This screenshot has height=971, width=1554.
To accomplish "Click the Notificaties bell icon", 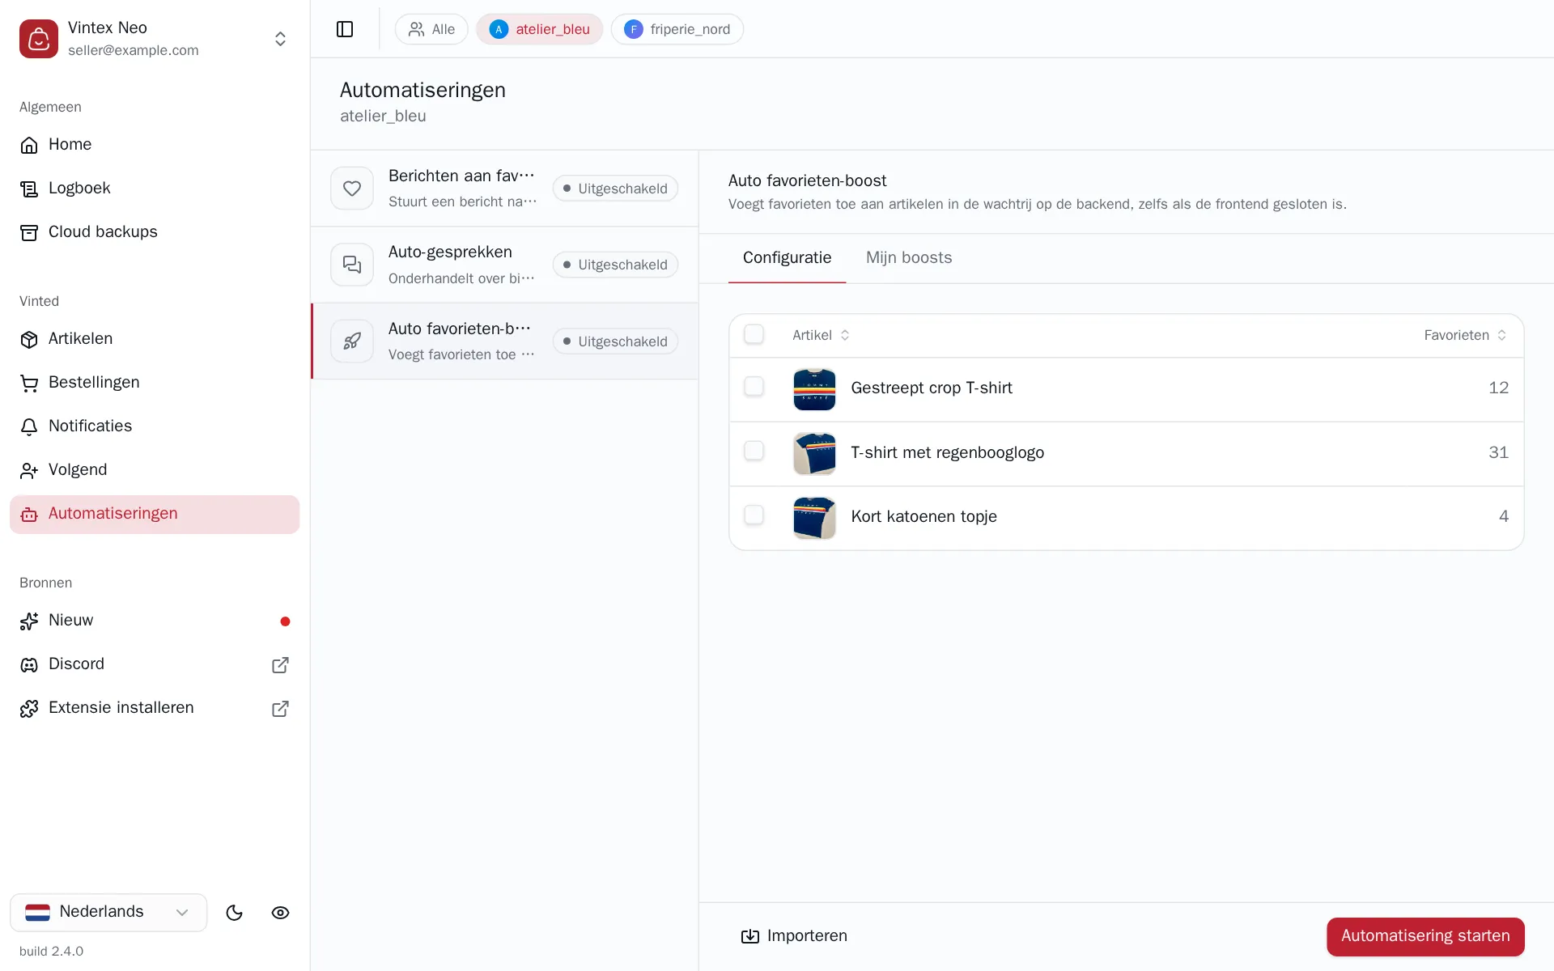I will coord(29,426).
